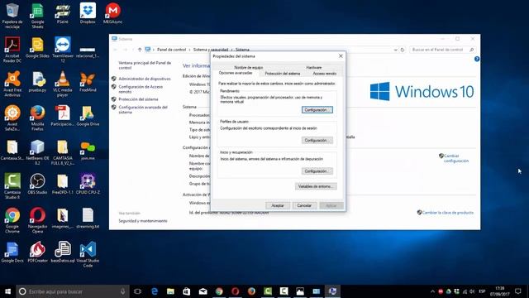Select the Google Slides desktop icon
529x298 pixels.
click(37, 47)
